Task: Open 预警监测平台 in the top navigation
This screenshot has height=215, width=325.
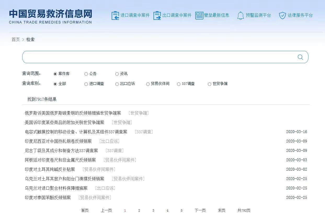Action: 258,15
